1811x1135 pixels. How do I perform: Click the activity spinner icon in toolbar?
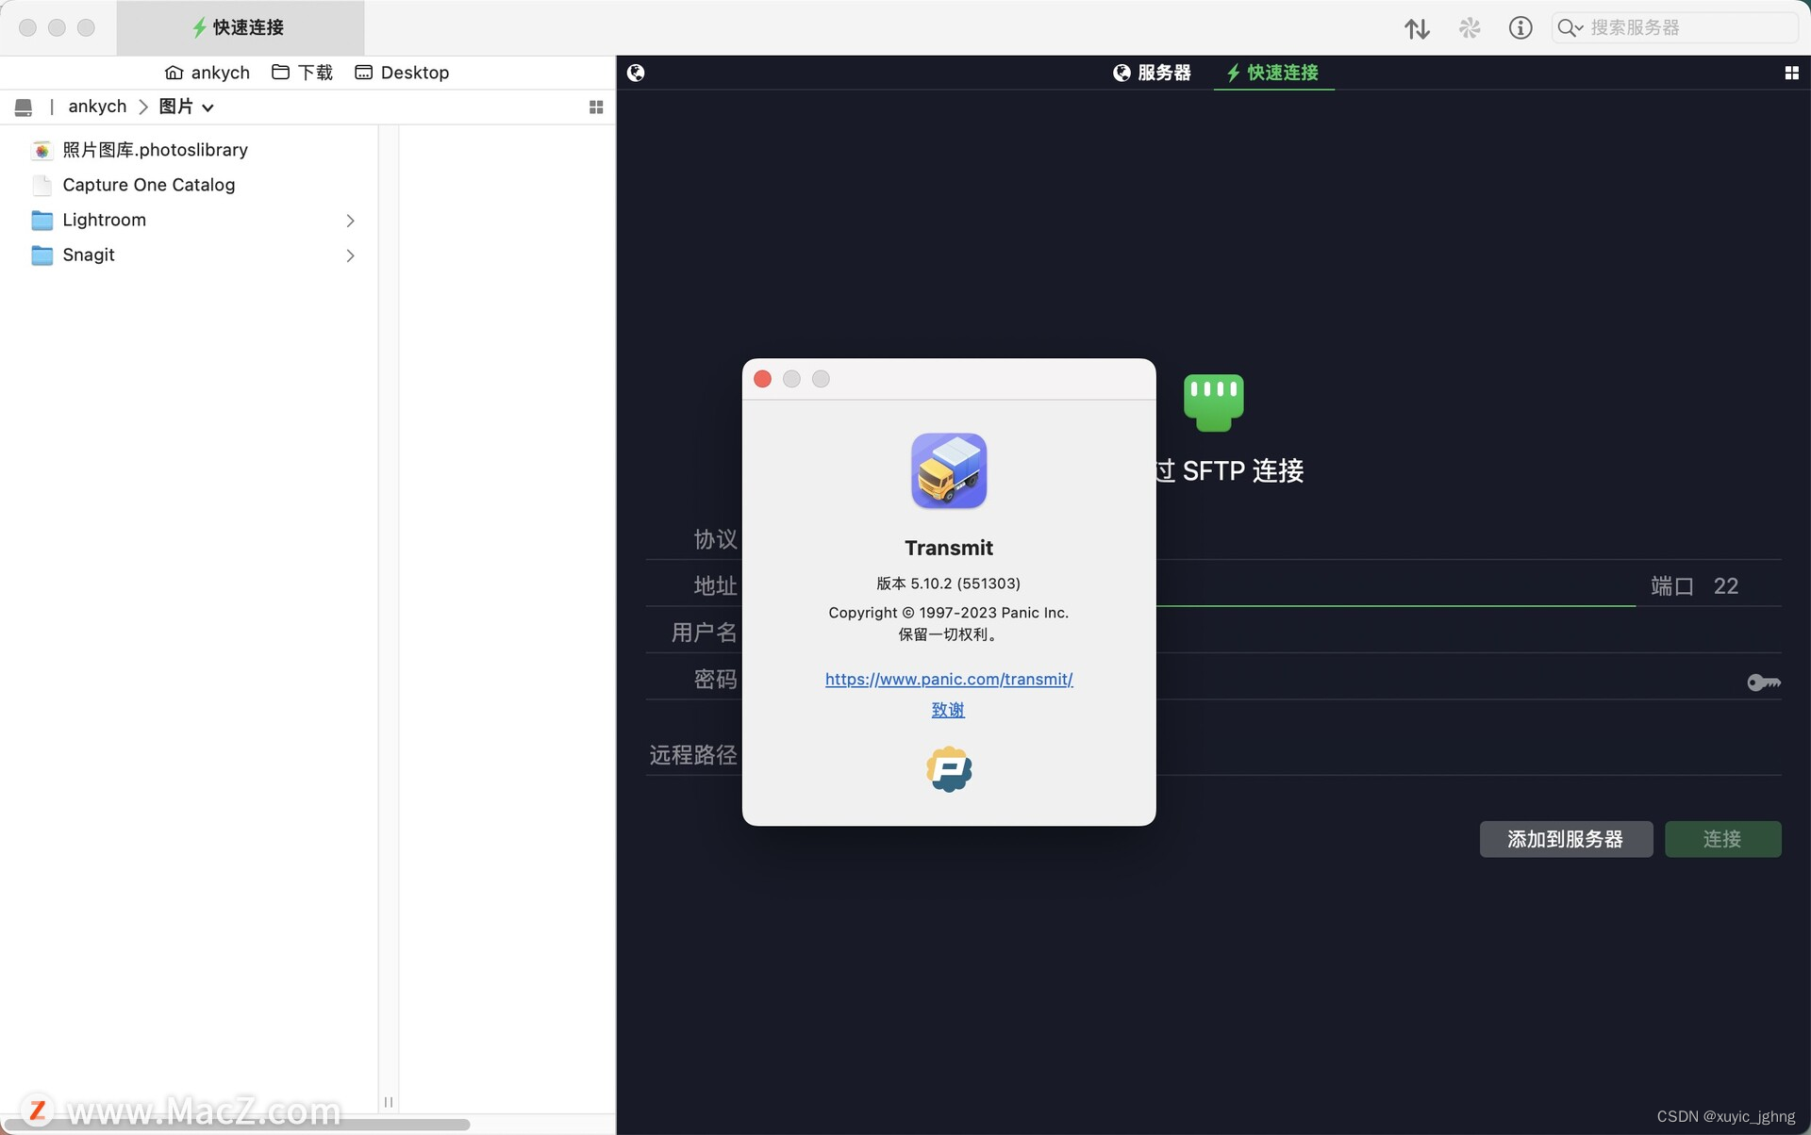coord(1470,28)
